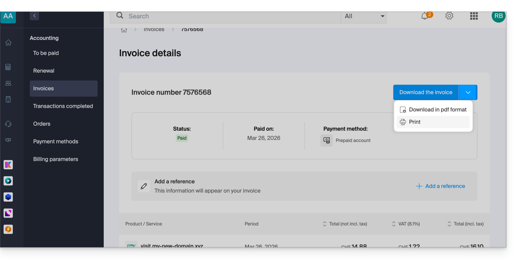The image size is (518, 259).
Task: Toggle the Download the invoice dropdown arrow
Action: click(468, 92)
